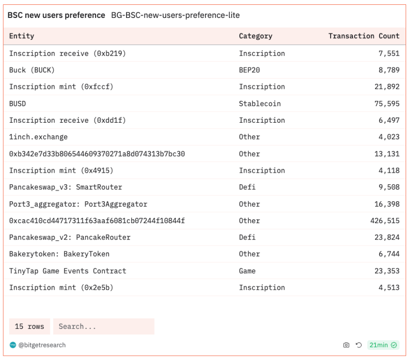Sort by Entity column header
The image size is (410, 359).
22,36
